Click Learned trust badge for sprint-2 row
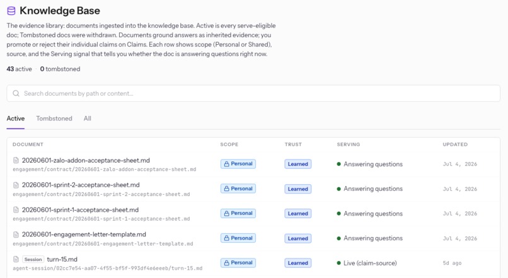The image size is (508, 278). tap(298, 189)
